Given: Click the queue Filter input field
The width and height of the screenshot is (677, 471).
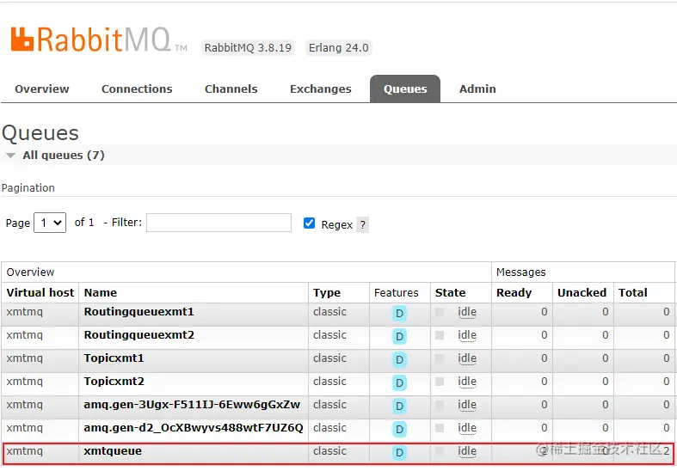Looking at the screenshot, I should click(218, 223).
